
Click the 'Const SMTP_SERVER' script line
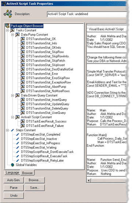(x=107, y=75)
